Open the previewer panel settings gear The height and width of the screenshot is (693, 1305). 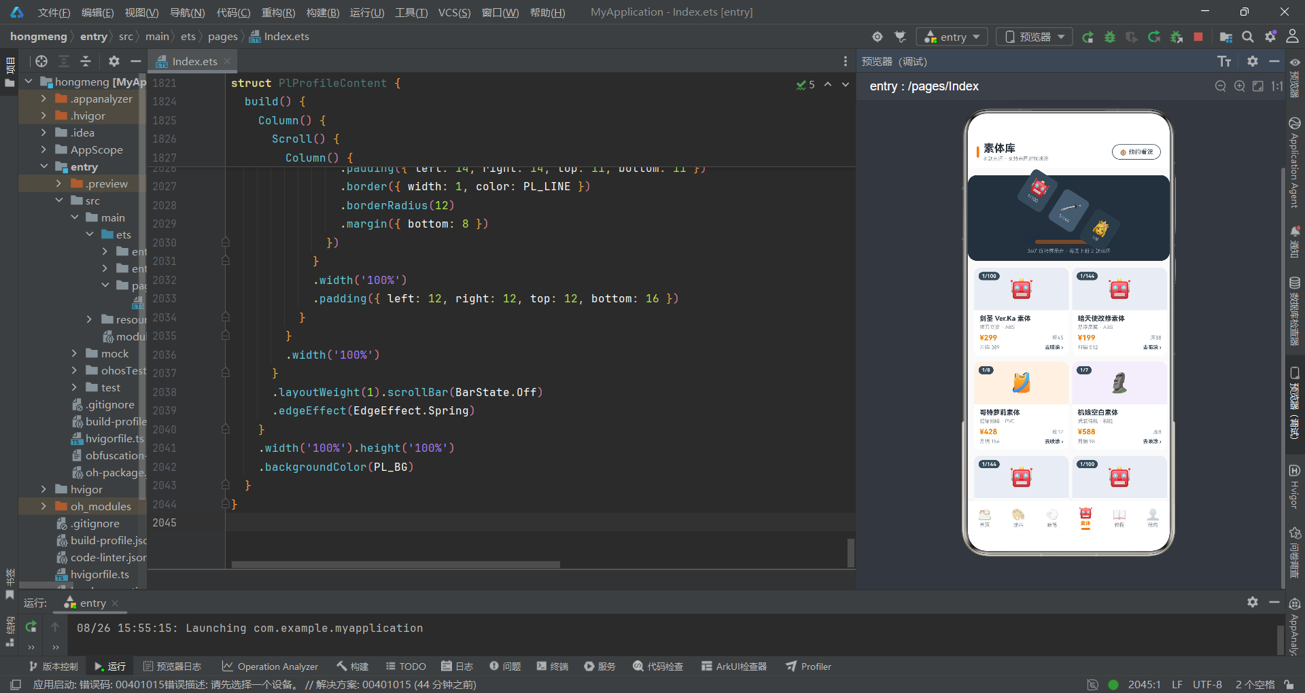(1253, 61)
